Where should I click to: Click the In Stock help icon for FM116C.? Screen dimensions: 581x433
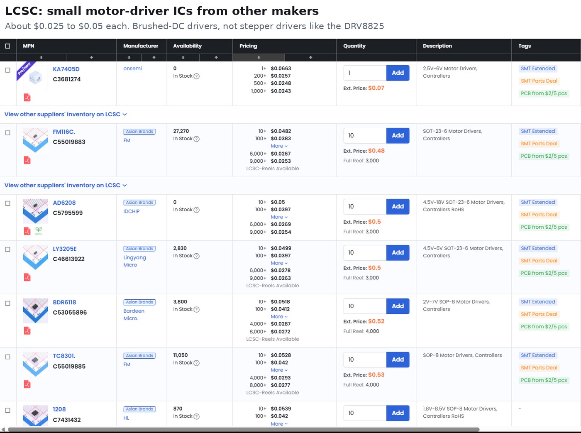tap(197, 139)
